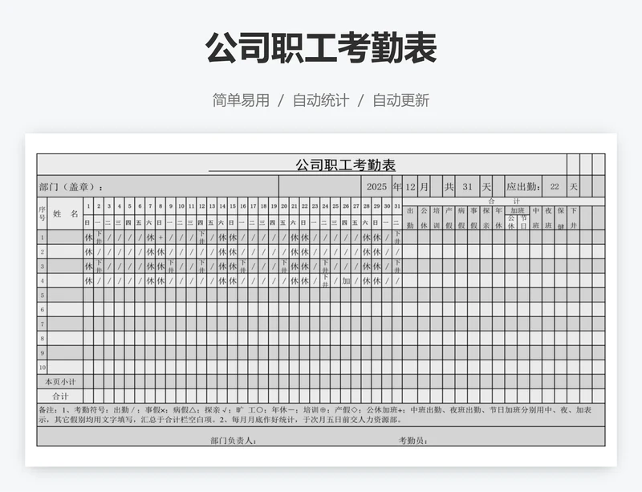The width and height of the screenshot is (642, 492).
Task: Select the 夜班 summary column header
Action: (x=548, y=218)
